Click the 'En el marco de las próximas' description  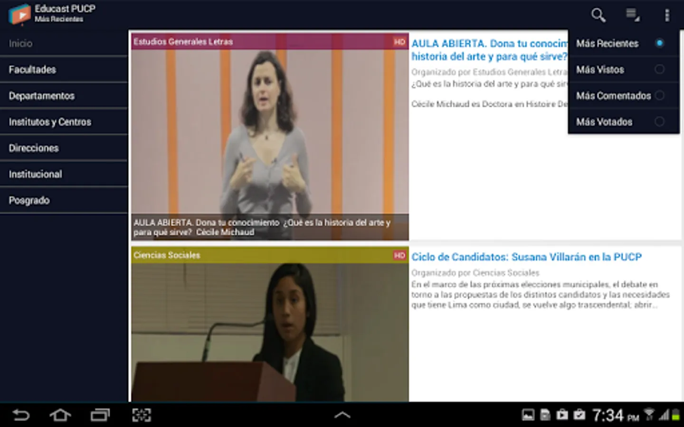[x=541, y=295]
